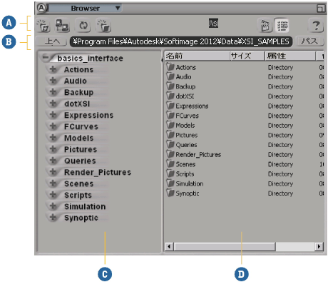
Task: Switch to detailed list view mode
Action: (282, 26)
